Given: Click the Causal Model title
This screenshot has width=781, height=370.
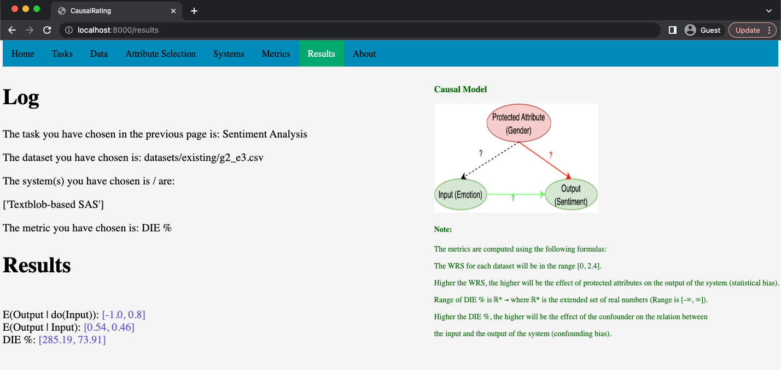Looking at the screenshot, I should coord(461,89).
